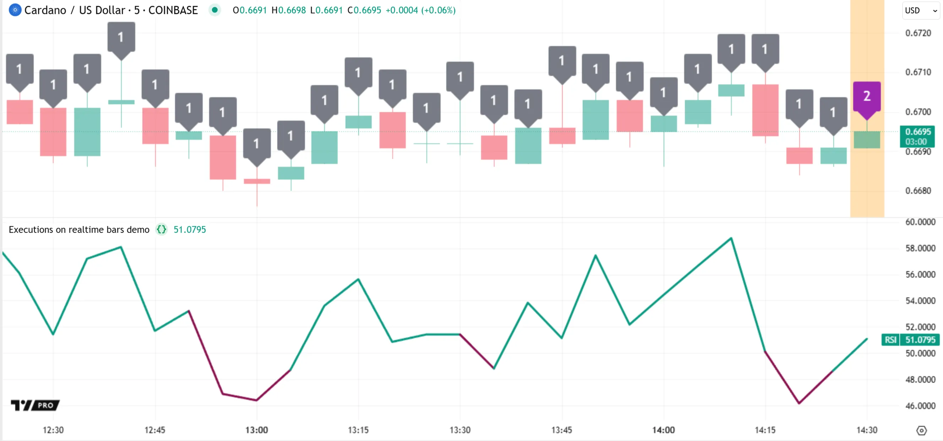Open the Pine source code braces icon
Viewport: 943px width, 441px height.
(x=162, y=229)
